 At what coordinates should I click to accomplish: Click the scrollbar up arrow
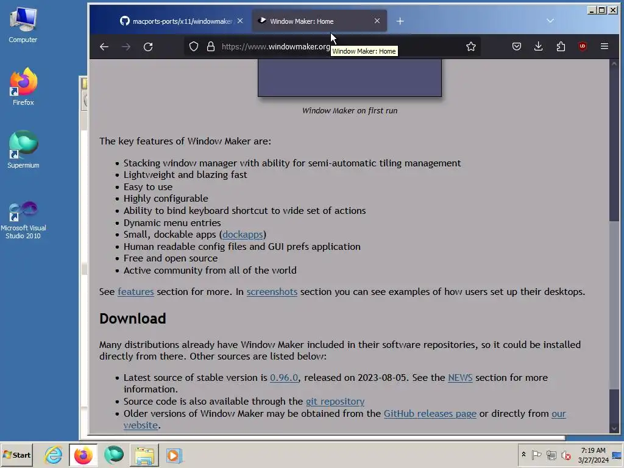click(x=614, y=63)
